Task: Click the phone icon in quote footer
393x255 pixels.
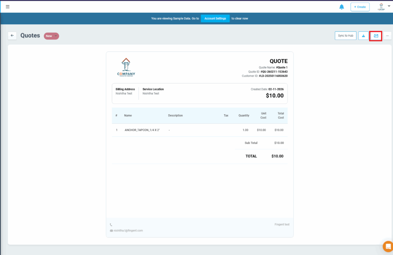Action: [x=111, y=225]
